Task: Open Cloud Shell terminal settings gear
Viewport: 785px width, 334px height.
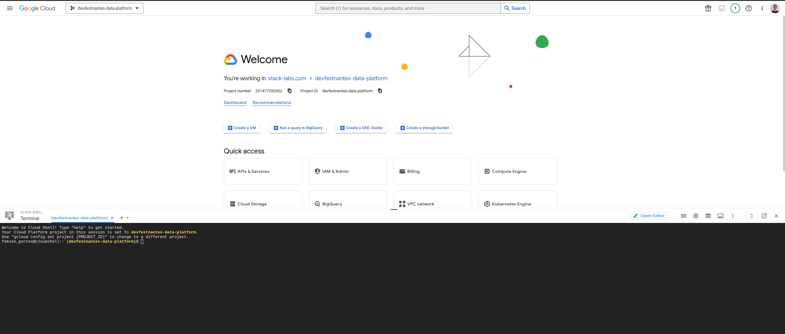Action: click(x=696, y=216)
